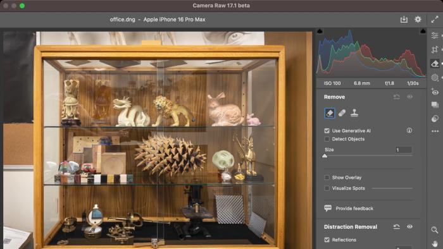The height and width of the screenshot is (249, 443).
Task: Click Provide feedback link
Action: 354,209
